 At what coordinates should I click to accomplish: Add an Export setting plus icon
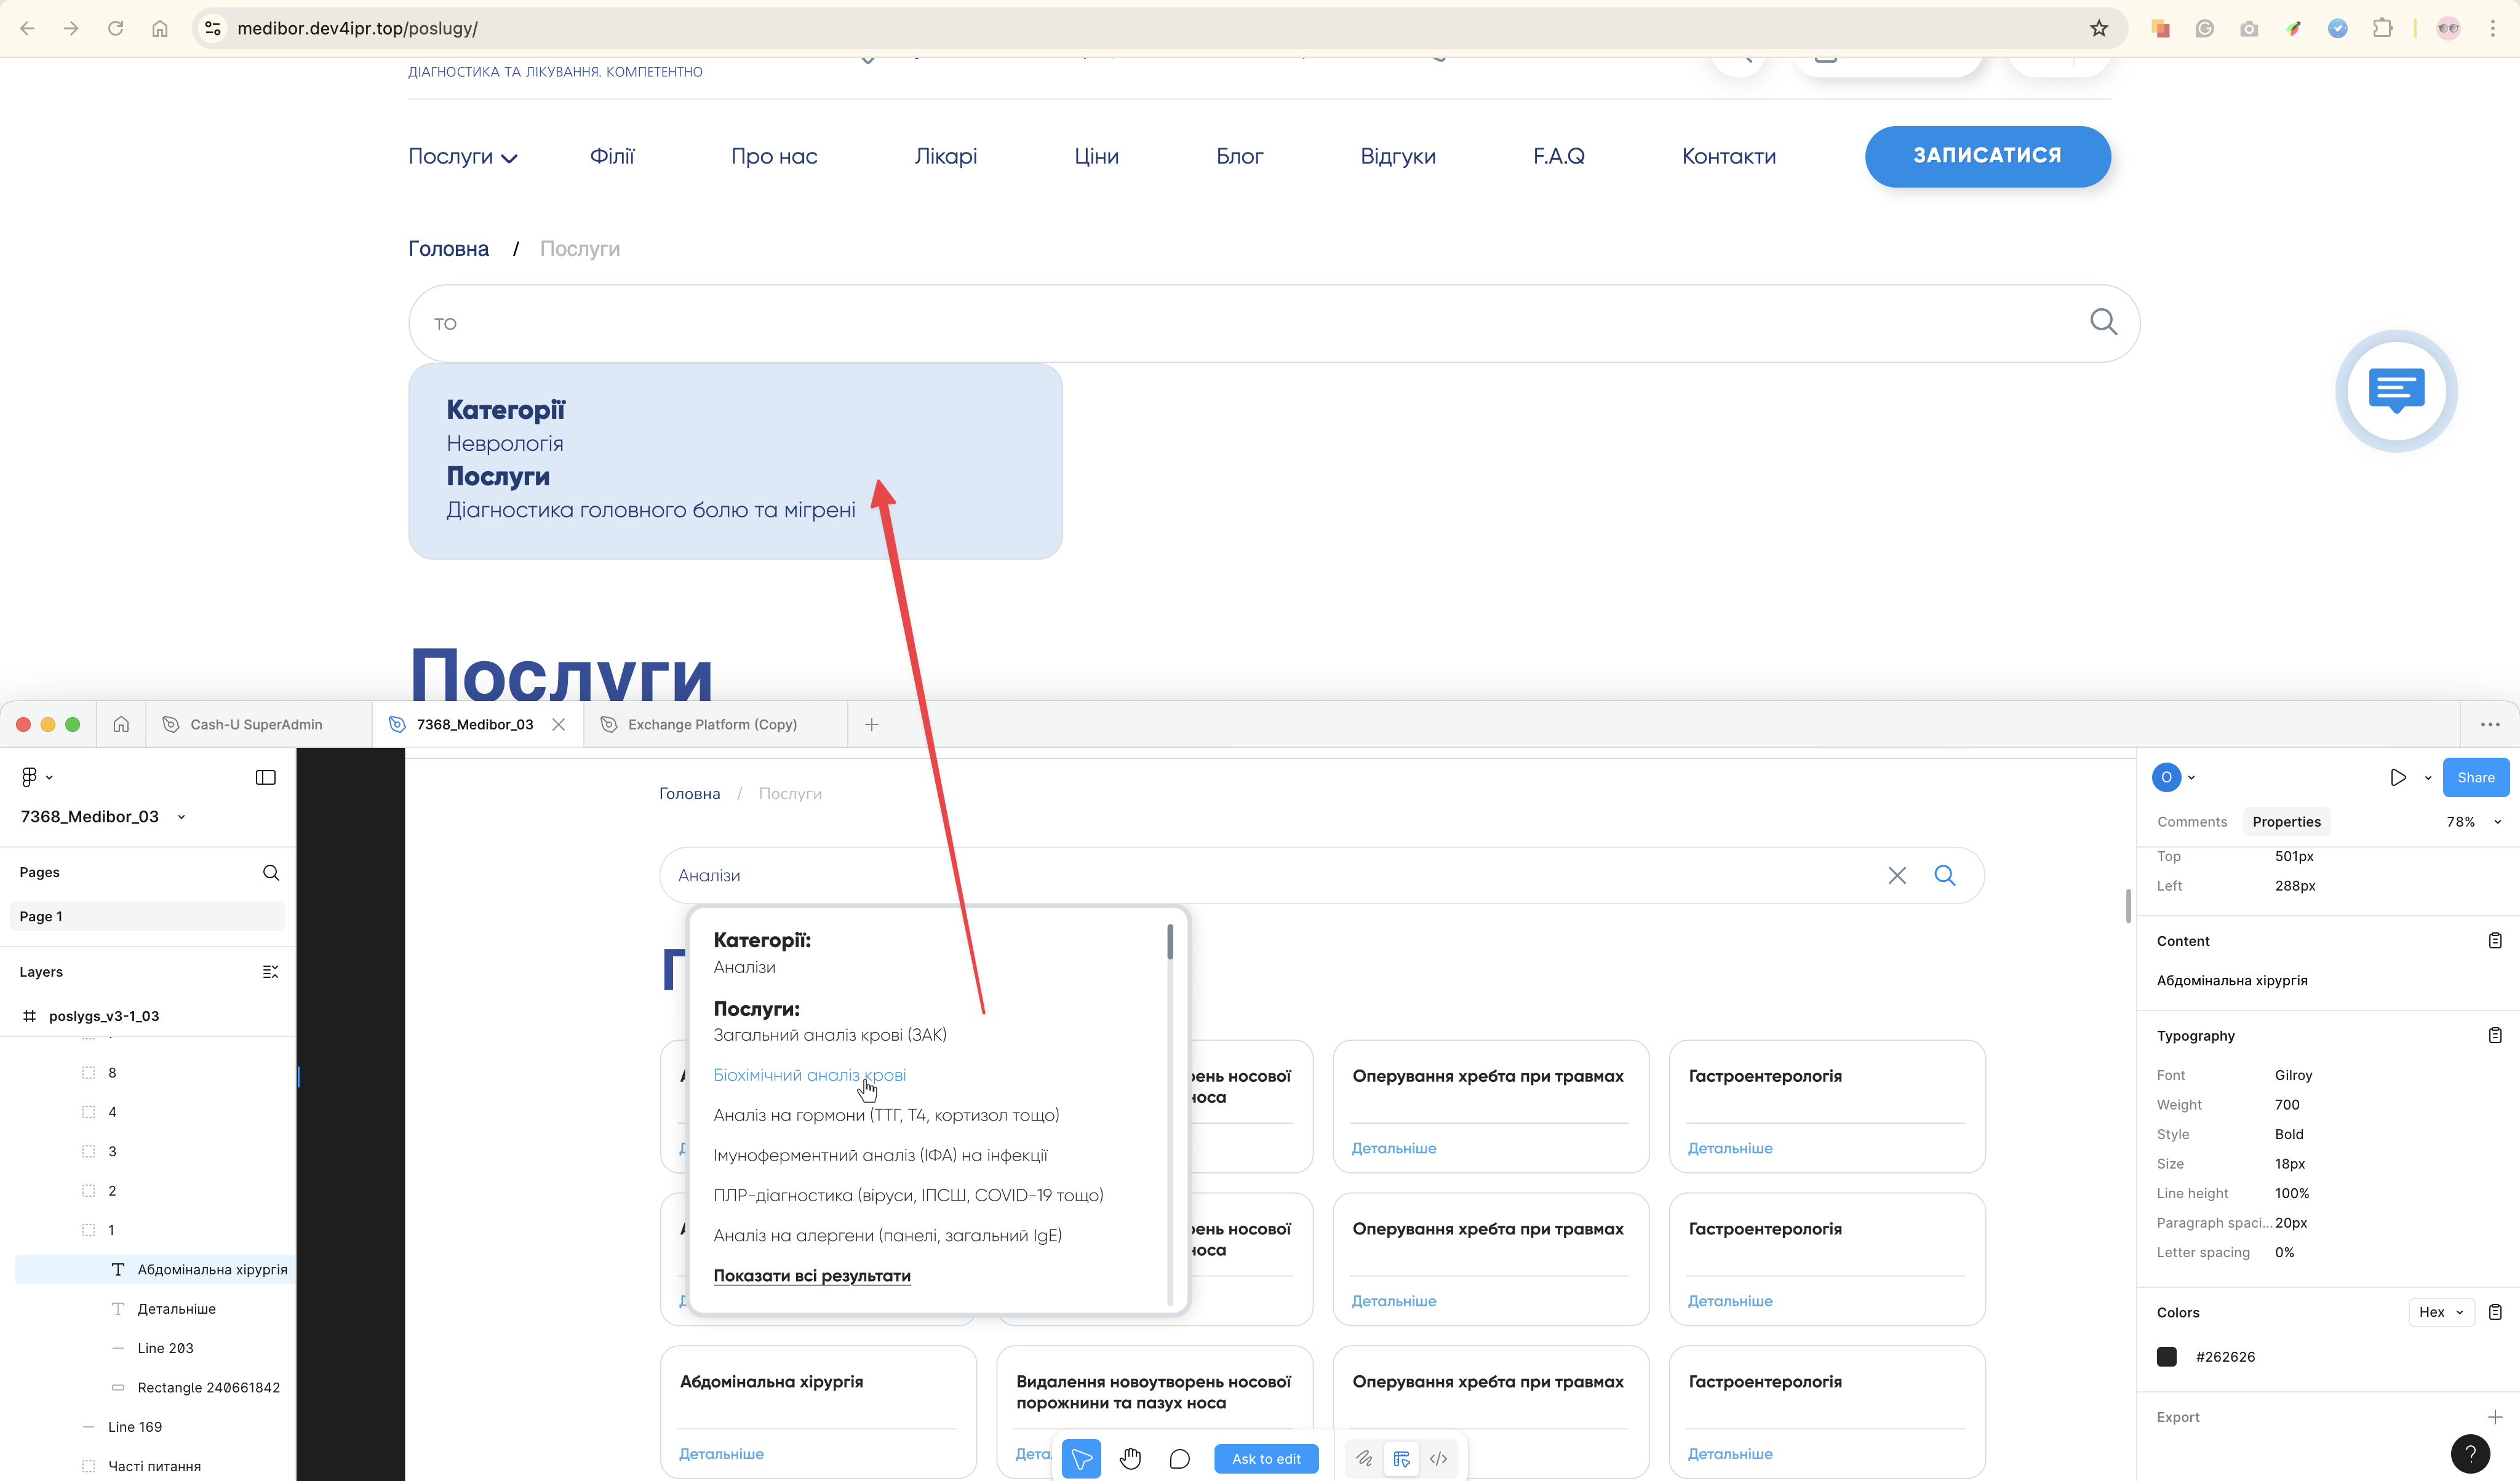[x=2494, y=1417]
